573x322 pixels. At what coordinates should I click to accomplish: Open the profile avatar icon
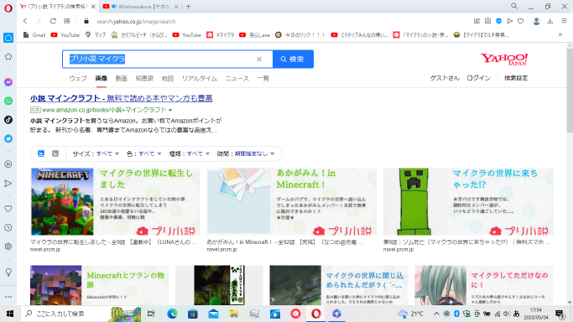(x=536, y=21)
